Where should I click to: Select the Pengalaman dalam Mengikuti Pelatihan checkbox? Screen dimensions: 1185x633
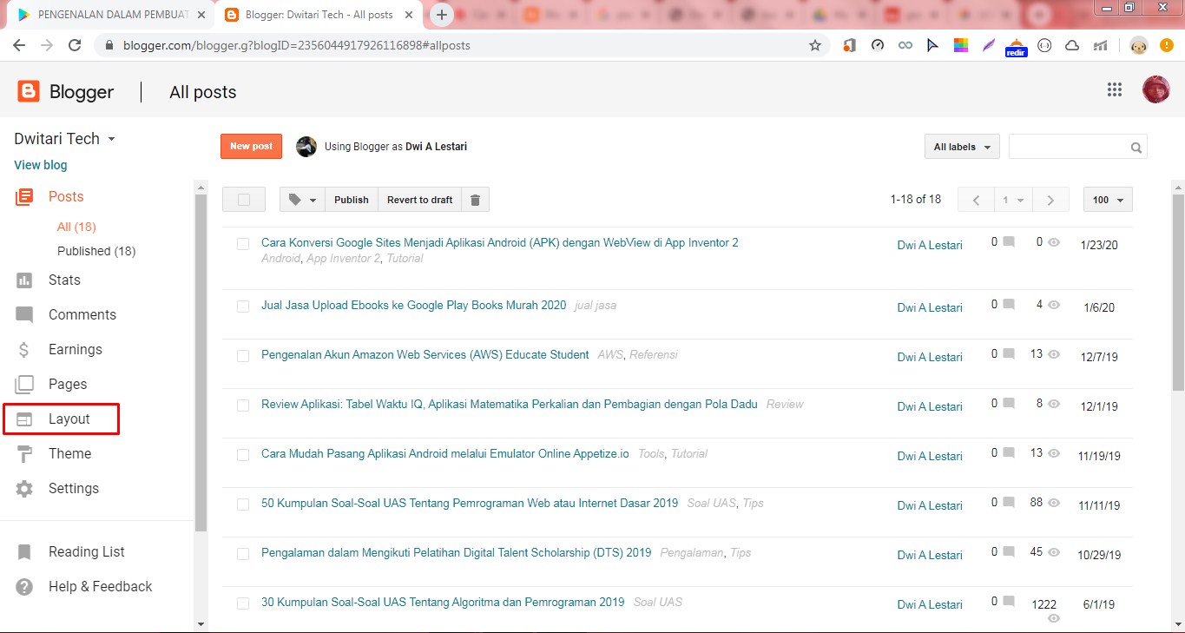click(x=243, y=554)
